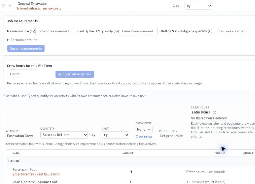Click Set production for Excavation Crew
Screen dimensions: 255x184
[171, 136]
